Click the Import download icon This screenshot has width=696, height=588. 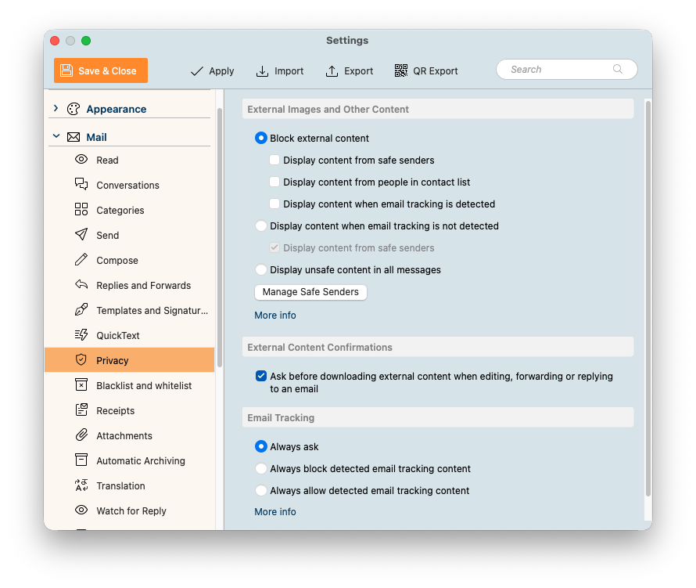point(263,71)
